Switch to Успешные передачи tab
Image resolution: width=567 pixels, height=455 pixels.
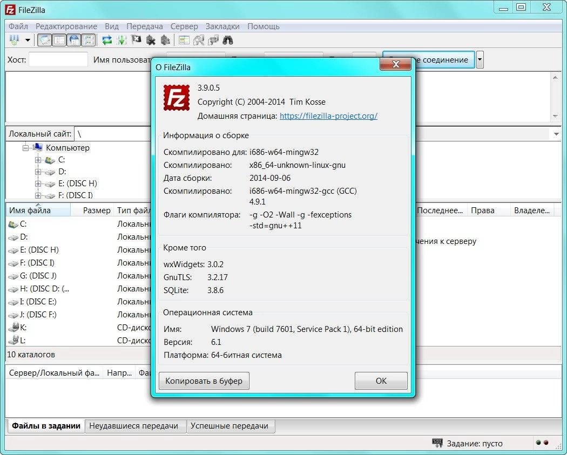click(x=230, y=426)
